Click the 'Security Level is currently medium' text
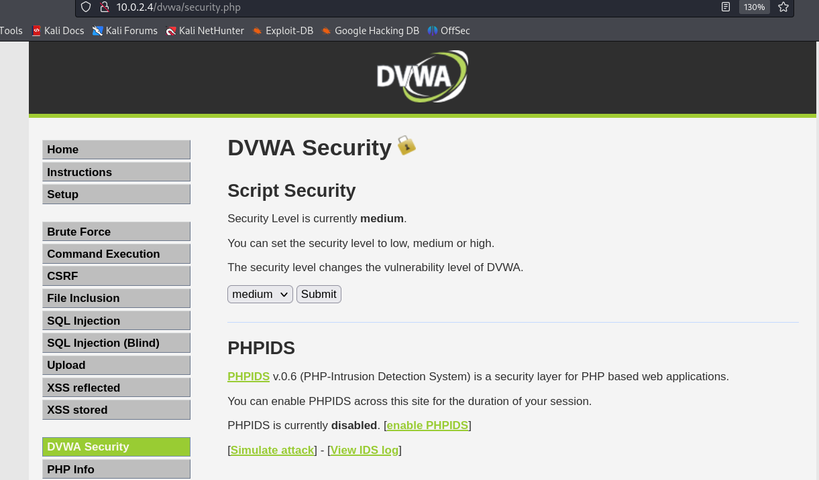 pyautogui.click(x=317, y=218)
